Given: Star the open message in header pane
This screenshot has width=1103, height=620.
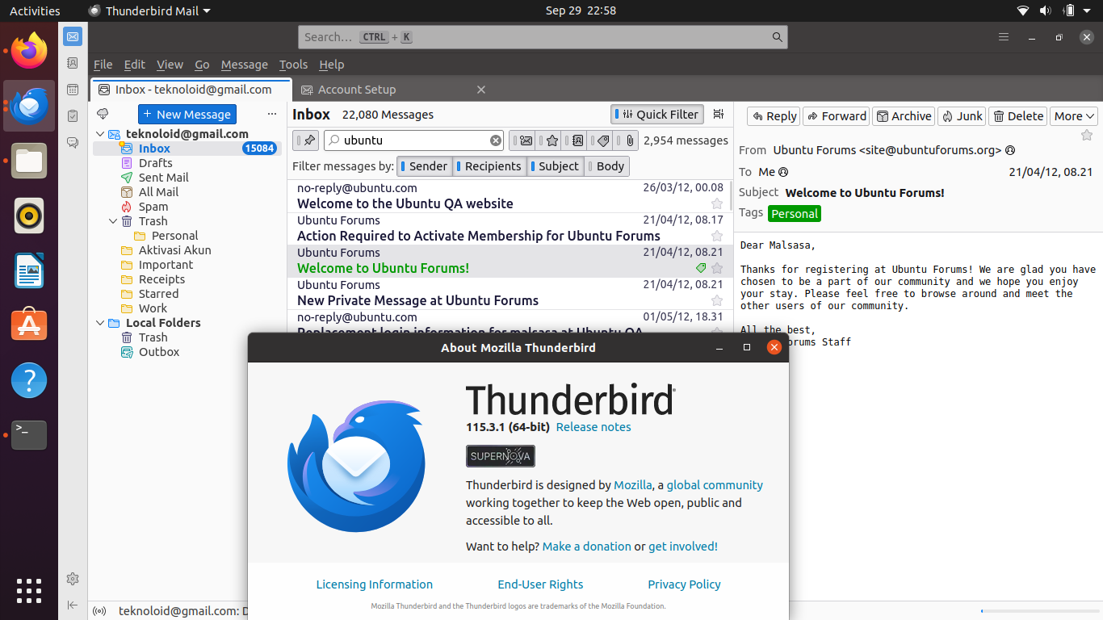Looking at the screenshot, I should 1087,135.
